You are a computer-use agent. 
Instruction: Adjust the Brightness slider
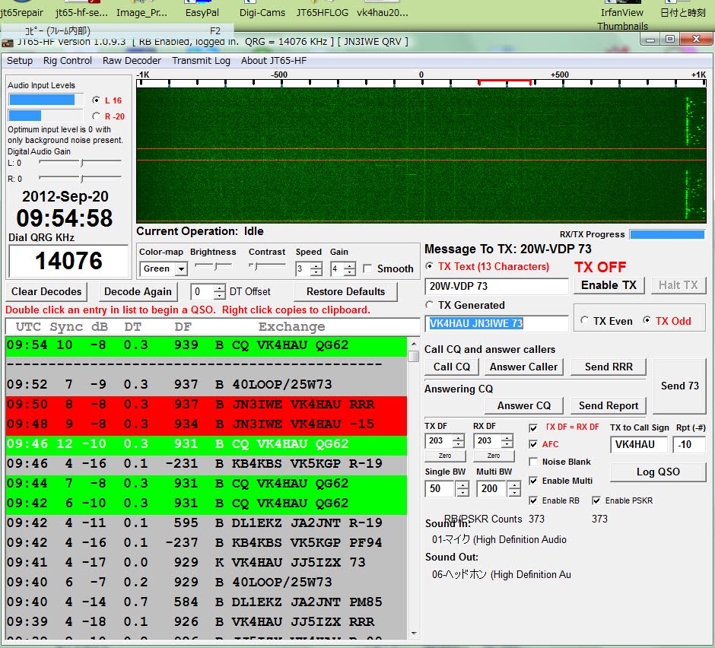(x=214, y=266)
